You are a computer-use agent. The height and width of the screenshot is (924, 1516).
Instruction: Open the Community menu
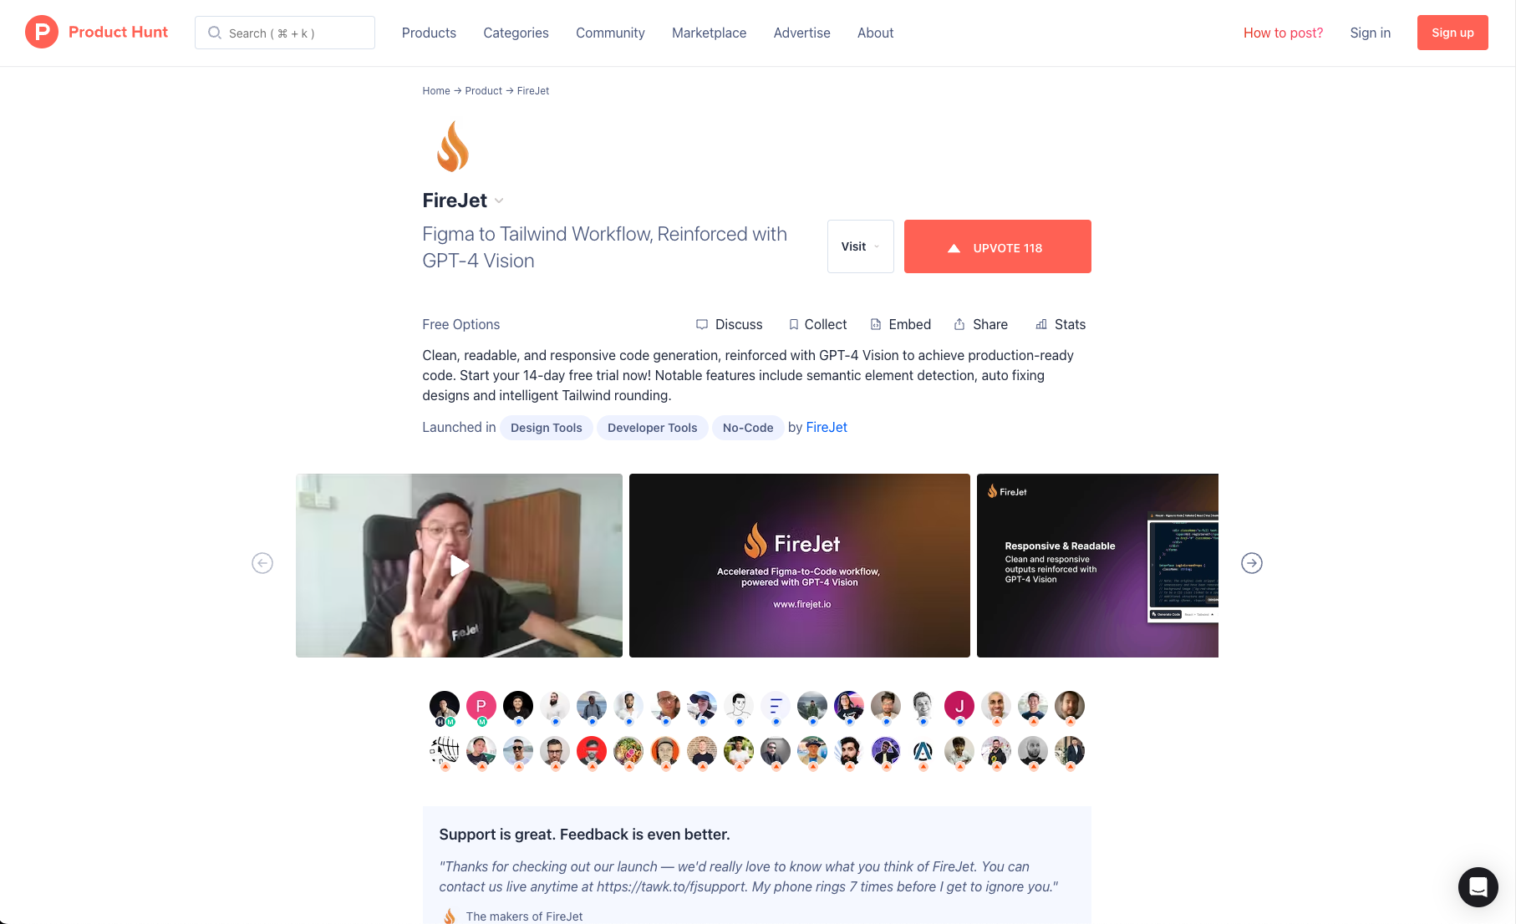coord(610,33)
